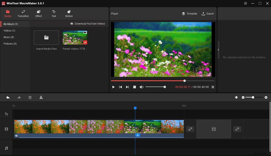Redo the last edit
271x156 pixels.
19,97
